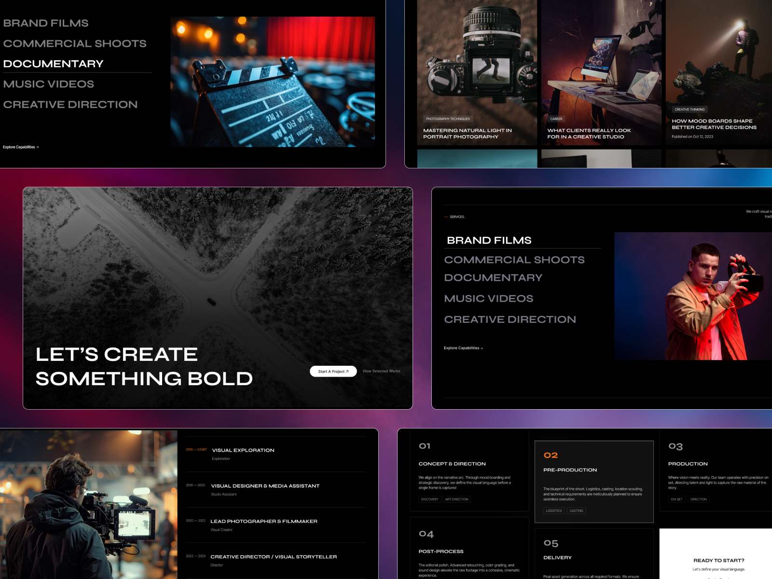
Task: Click the On-Set tag
Action: coord(676,499)
